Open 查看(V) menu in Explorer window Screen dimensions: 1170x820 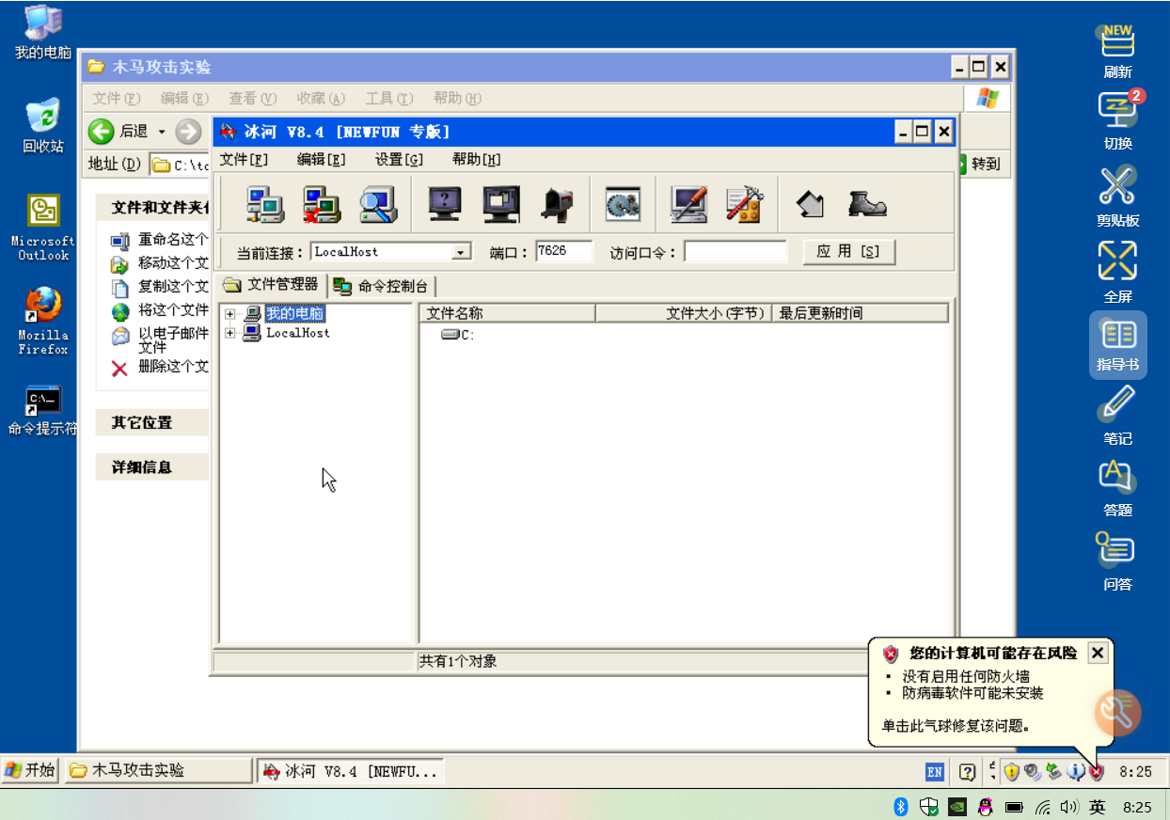click(x=253, y=99)
